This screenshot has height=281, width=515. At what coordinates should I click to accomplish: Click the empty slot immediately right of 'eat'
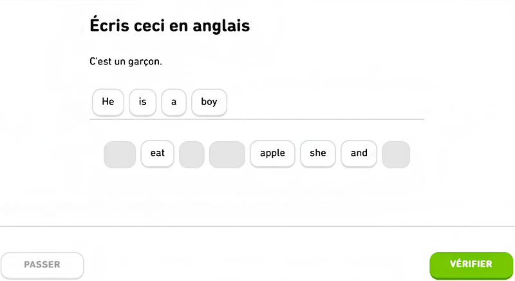click(x=192, y=155)
